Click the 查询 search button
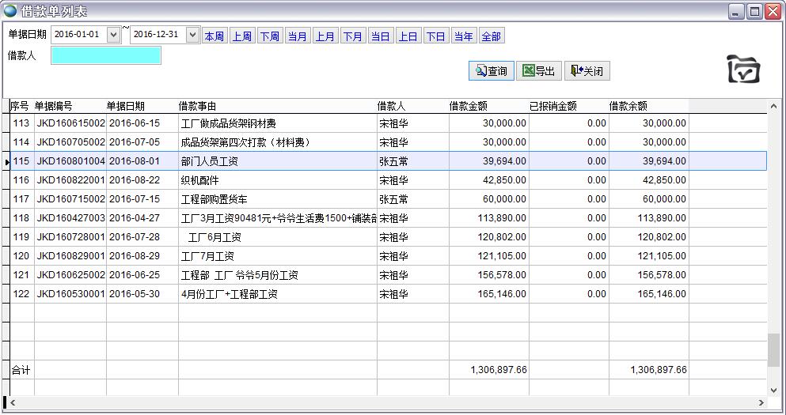Image resolution: width=786 pixels, height=415 pixels. tap(492, 71)
